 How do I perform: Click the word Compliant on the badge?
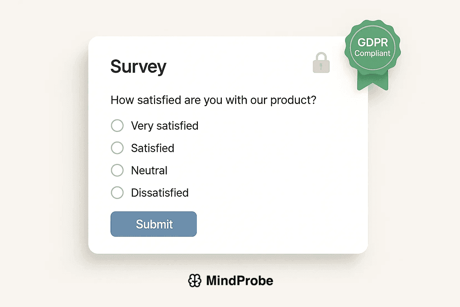pyautogui.click(x=372, y=53)
